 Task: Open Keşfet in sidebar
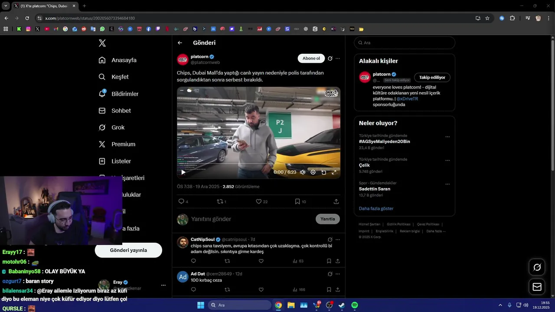pyautogui.click(x=114, y=77)
